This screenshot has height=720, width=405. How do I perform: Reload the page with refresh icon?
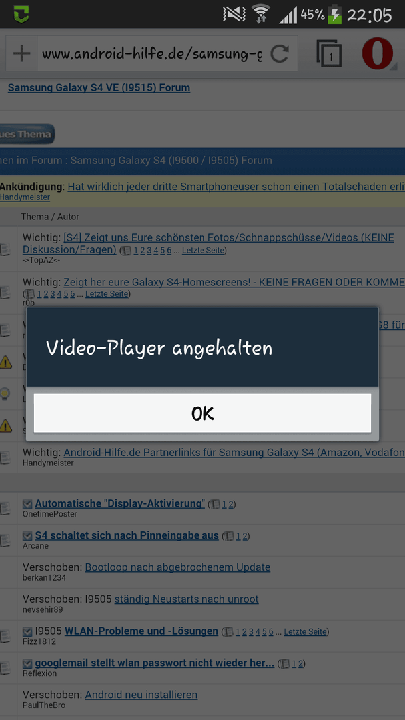(x=279, y=54)
